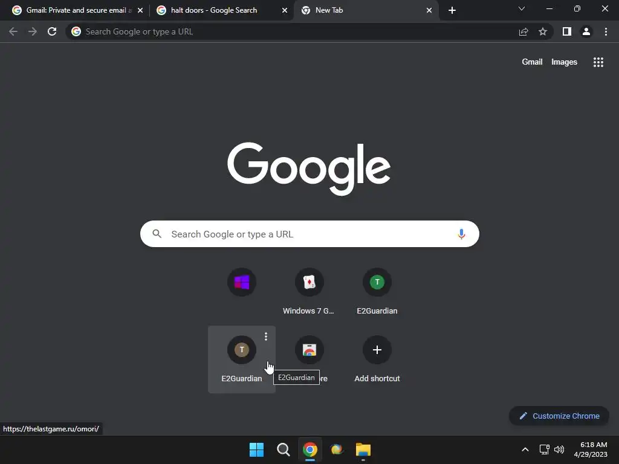Image resolution: width=619 pixels, height=464 pixels.
Task: Open the Chrome Web Store shortcut
Action: pos(309,350)
